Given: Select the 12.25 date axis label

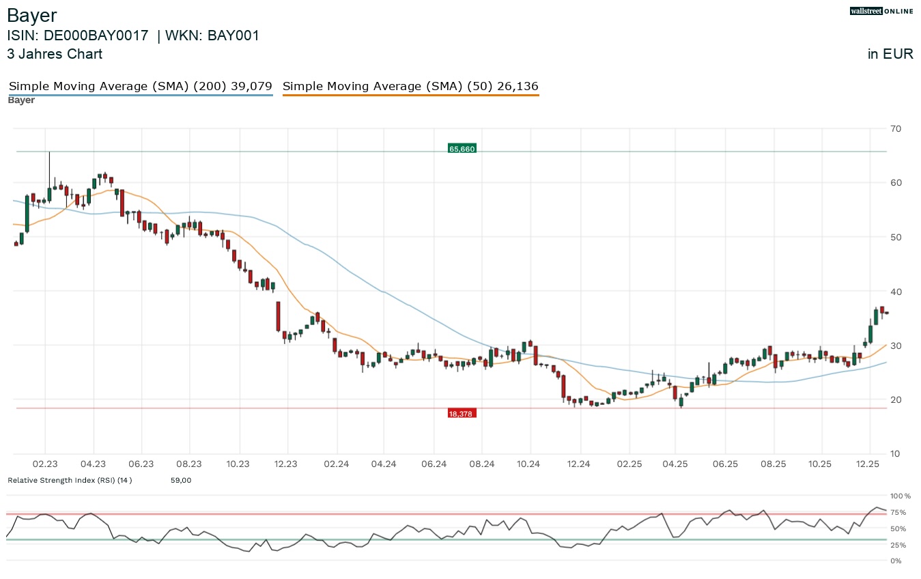Looking at the screenshot, I should pyautogui.click(x=868, y=464).
